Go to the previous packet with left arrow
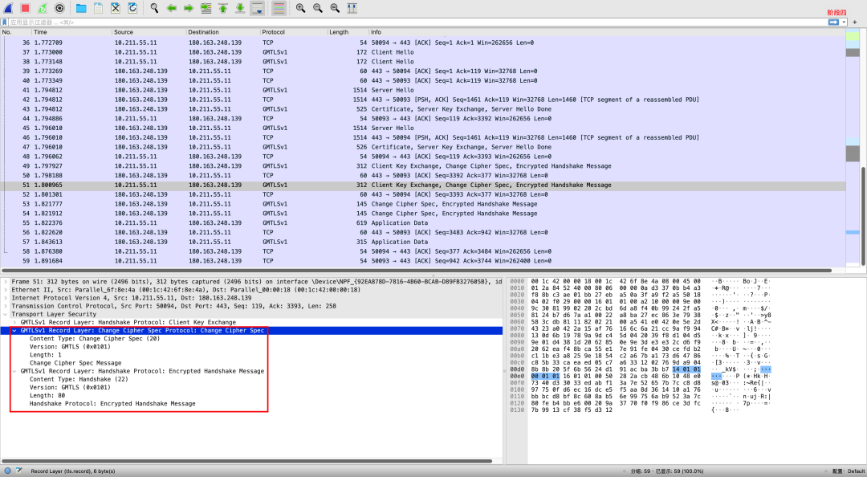The height and width of the screenshot is (477, 867). pyautogui.click(x=171, y=8)
